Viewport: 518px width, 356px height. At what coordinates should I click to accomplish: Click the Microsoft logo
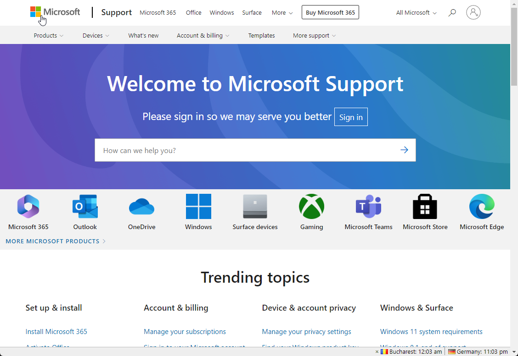pyautogui.click(x=55, y=12)
